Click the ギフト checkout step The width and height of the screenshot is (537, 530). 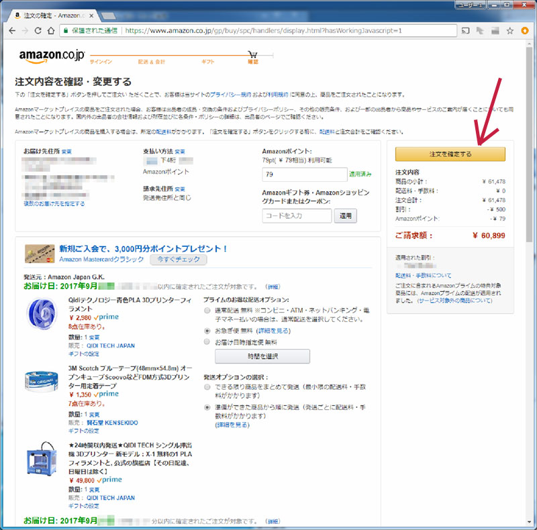click(207, 62)
